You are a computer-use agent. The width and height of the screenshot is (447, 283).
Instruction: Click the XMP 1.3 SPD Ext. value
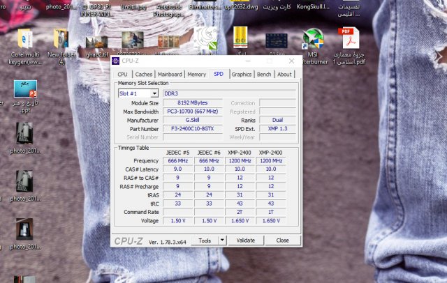(x=277, y=128)
